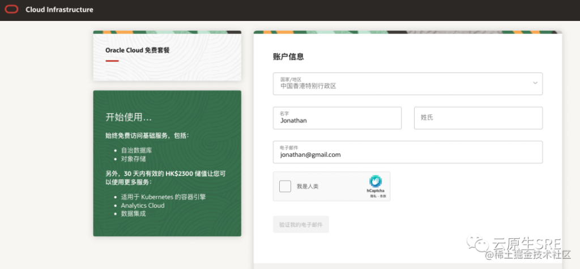Viewport: 580px width, 269px height.
Task: Click the 账户信息 section heading
Action: coord(288,57)
